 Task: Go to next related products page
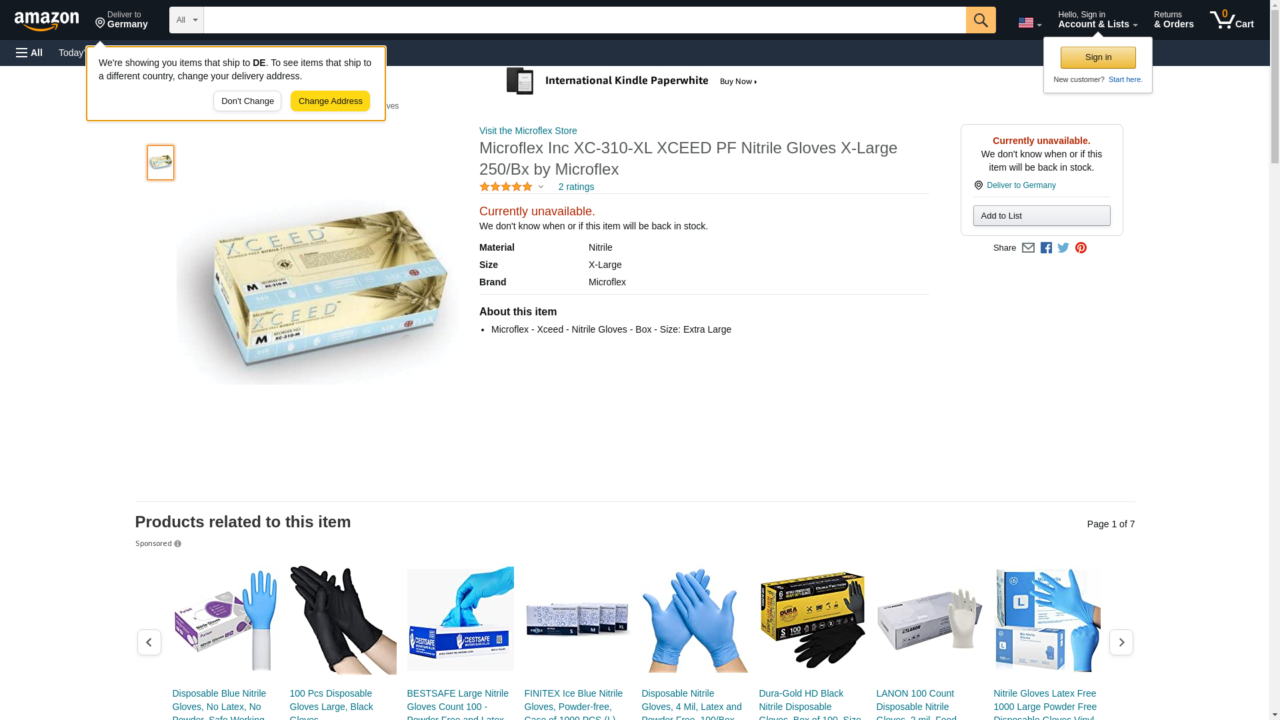point(1121,642)
